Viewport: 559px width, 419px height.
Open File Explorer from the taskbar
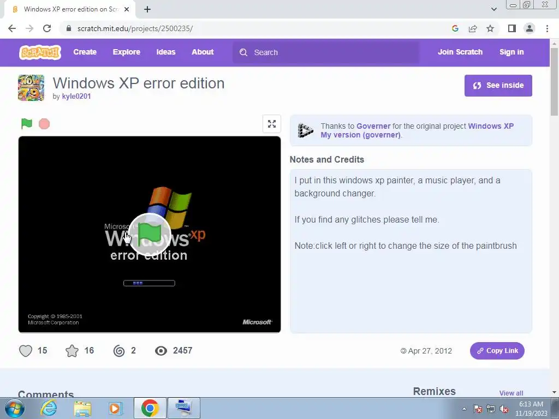click(x=82, y=408)
